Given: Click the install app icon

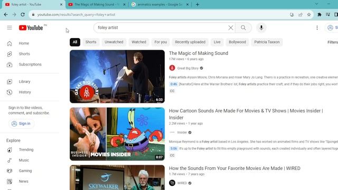Looking at the screenshot, I should point(292,15).
